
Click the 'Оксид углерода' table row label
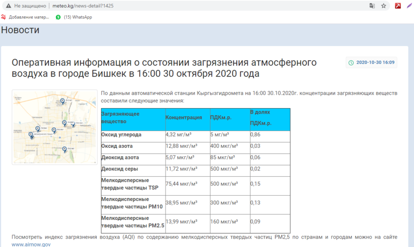(x=122, y=134)
